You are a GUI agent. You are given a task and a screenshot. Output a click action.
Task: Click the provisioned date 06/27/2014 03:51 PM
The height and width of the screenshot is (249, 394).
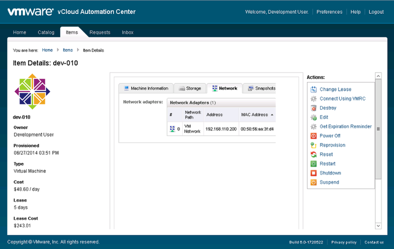coord(36,153)
